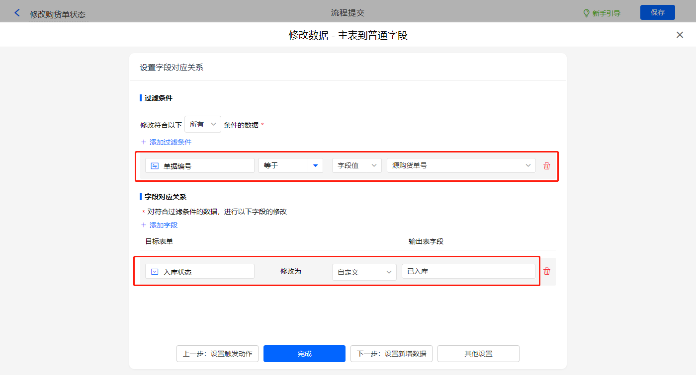Open the 所有 condition match dropdown
The image size is (696, 375).
coord(203,125)
